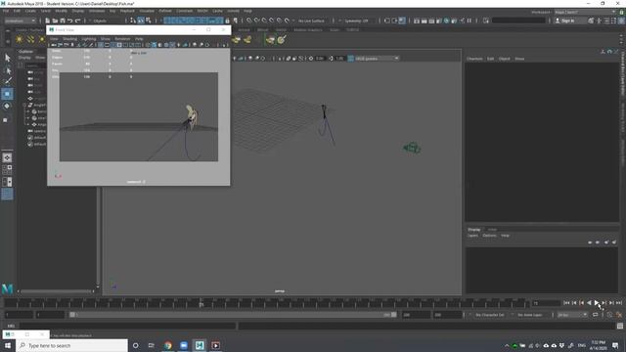The image size is (626, 352).
Task: Click the shelf icon with green-highlighted figure
Action: pyautogui.click(x=271, y=39)
